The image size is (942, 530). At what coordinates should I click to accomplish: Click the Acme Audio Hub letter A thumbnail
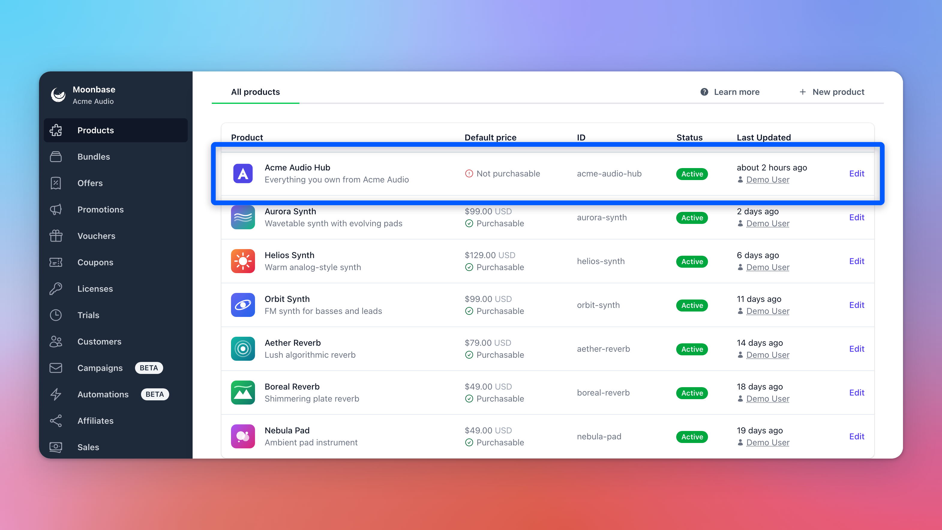click(243, 174)
